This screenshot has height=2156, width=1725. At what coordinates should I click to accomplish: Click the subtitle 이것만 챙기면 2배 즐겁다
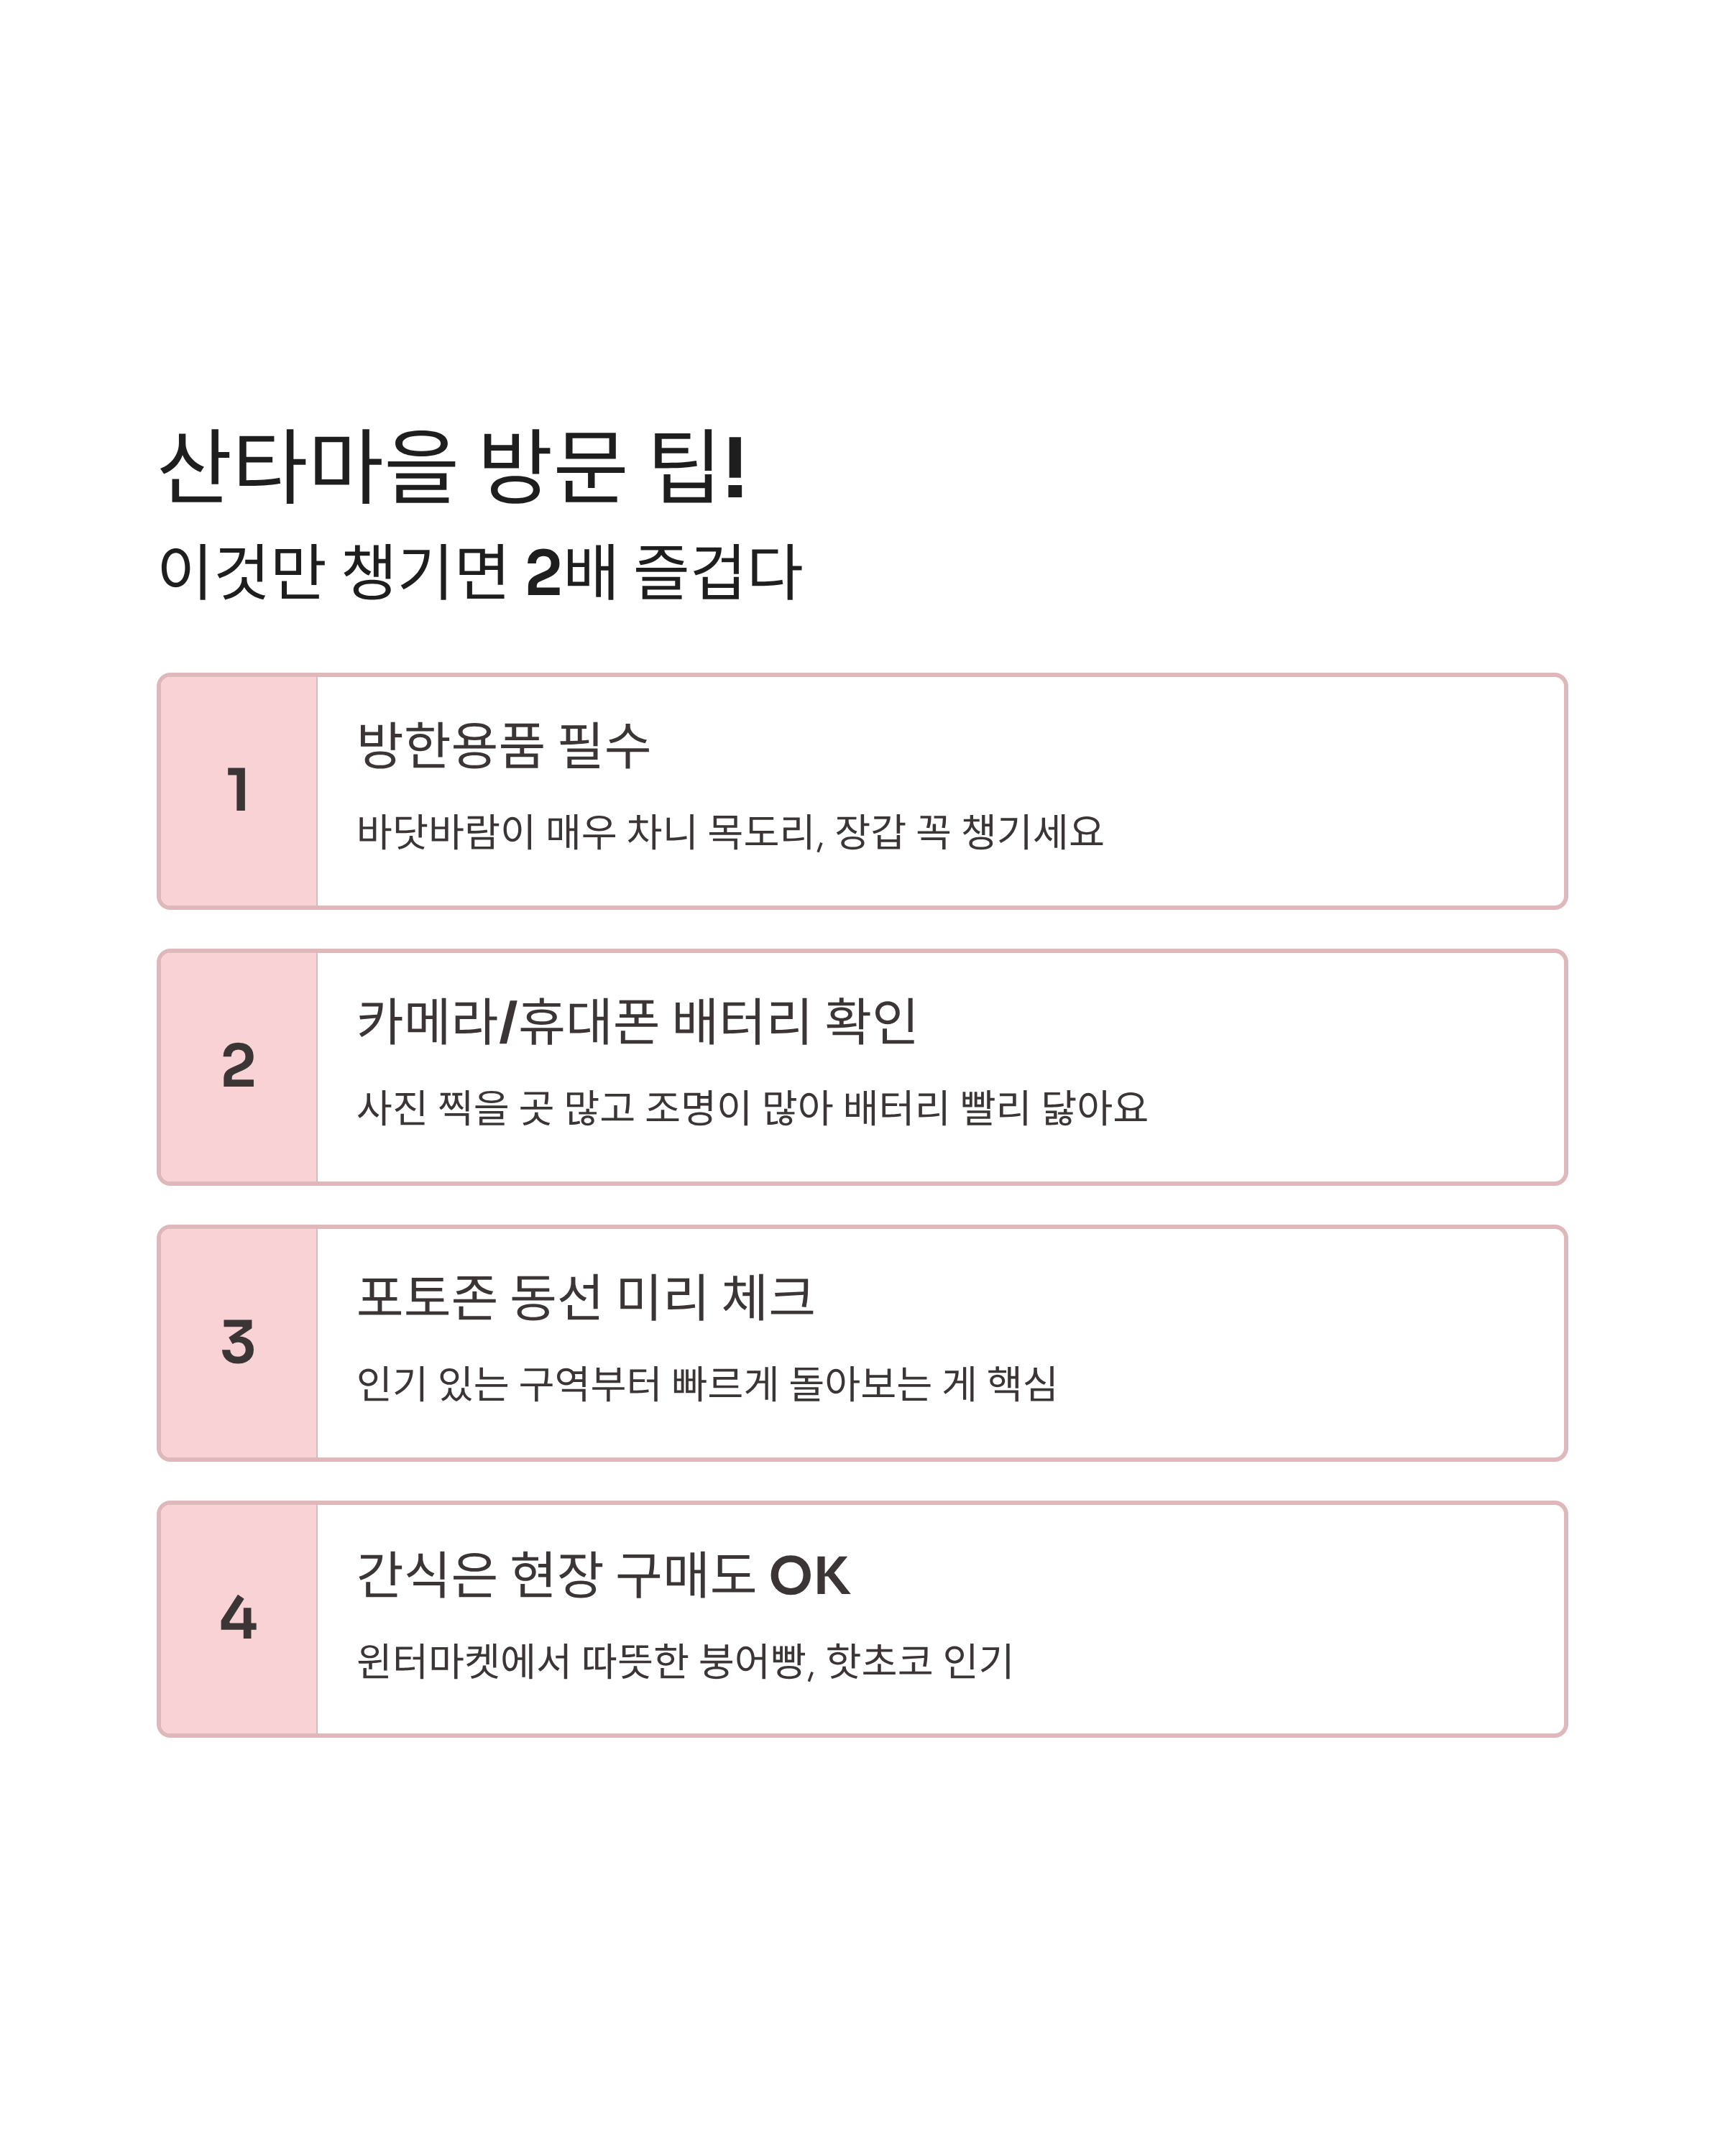[480, 572]
